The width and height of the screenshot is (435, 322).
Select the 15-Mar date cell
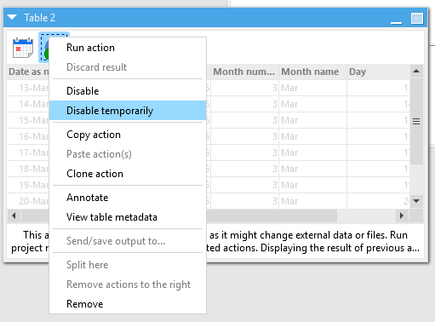point(28,120)
